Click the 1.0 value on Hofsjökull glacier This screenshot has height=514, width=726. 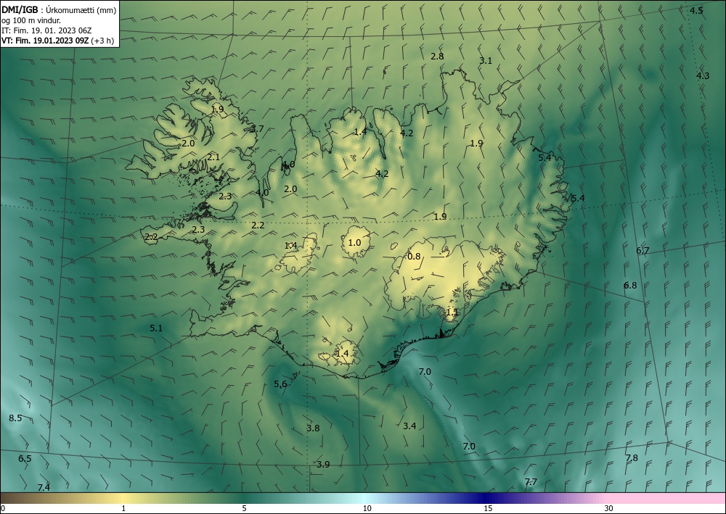point(354,242)
